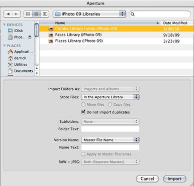
Task: Click the sidebar scroll down arrow
Action: (37, 73)
